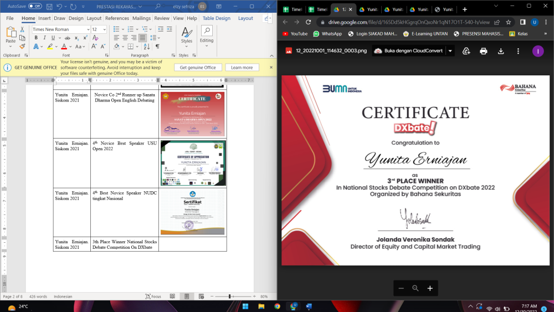Screen dimensions: 554x312
Task: Apply strikethrough formatting in Word
Action: tap(67, 38)
